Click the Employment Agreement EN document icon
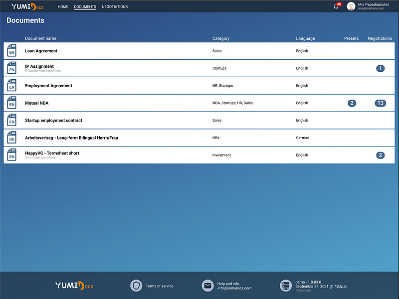Screen dimensions: 399x299 point(11,85)
